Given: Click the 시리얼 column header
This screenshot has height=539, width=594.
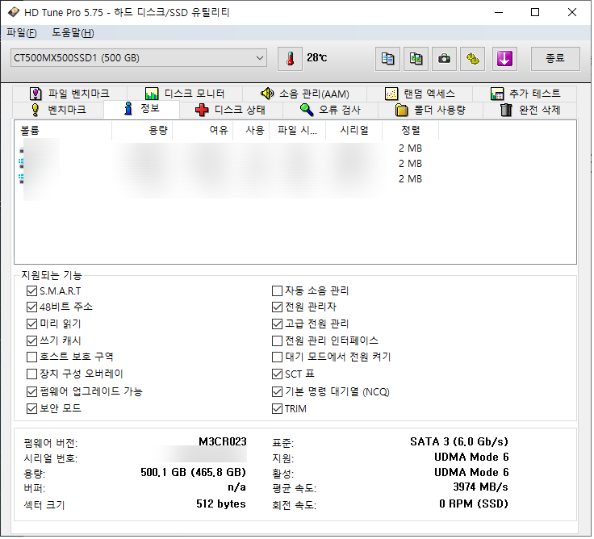Looking at the screenshot, I should pos(353,131).
